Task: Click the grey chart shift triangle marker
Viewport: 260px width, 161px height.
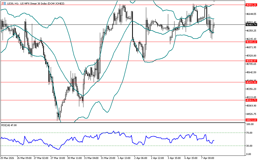Action: [214, 1]
